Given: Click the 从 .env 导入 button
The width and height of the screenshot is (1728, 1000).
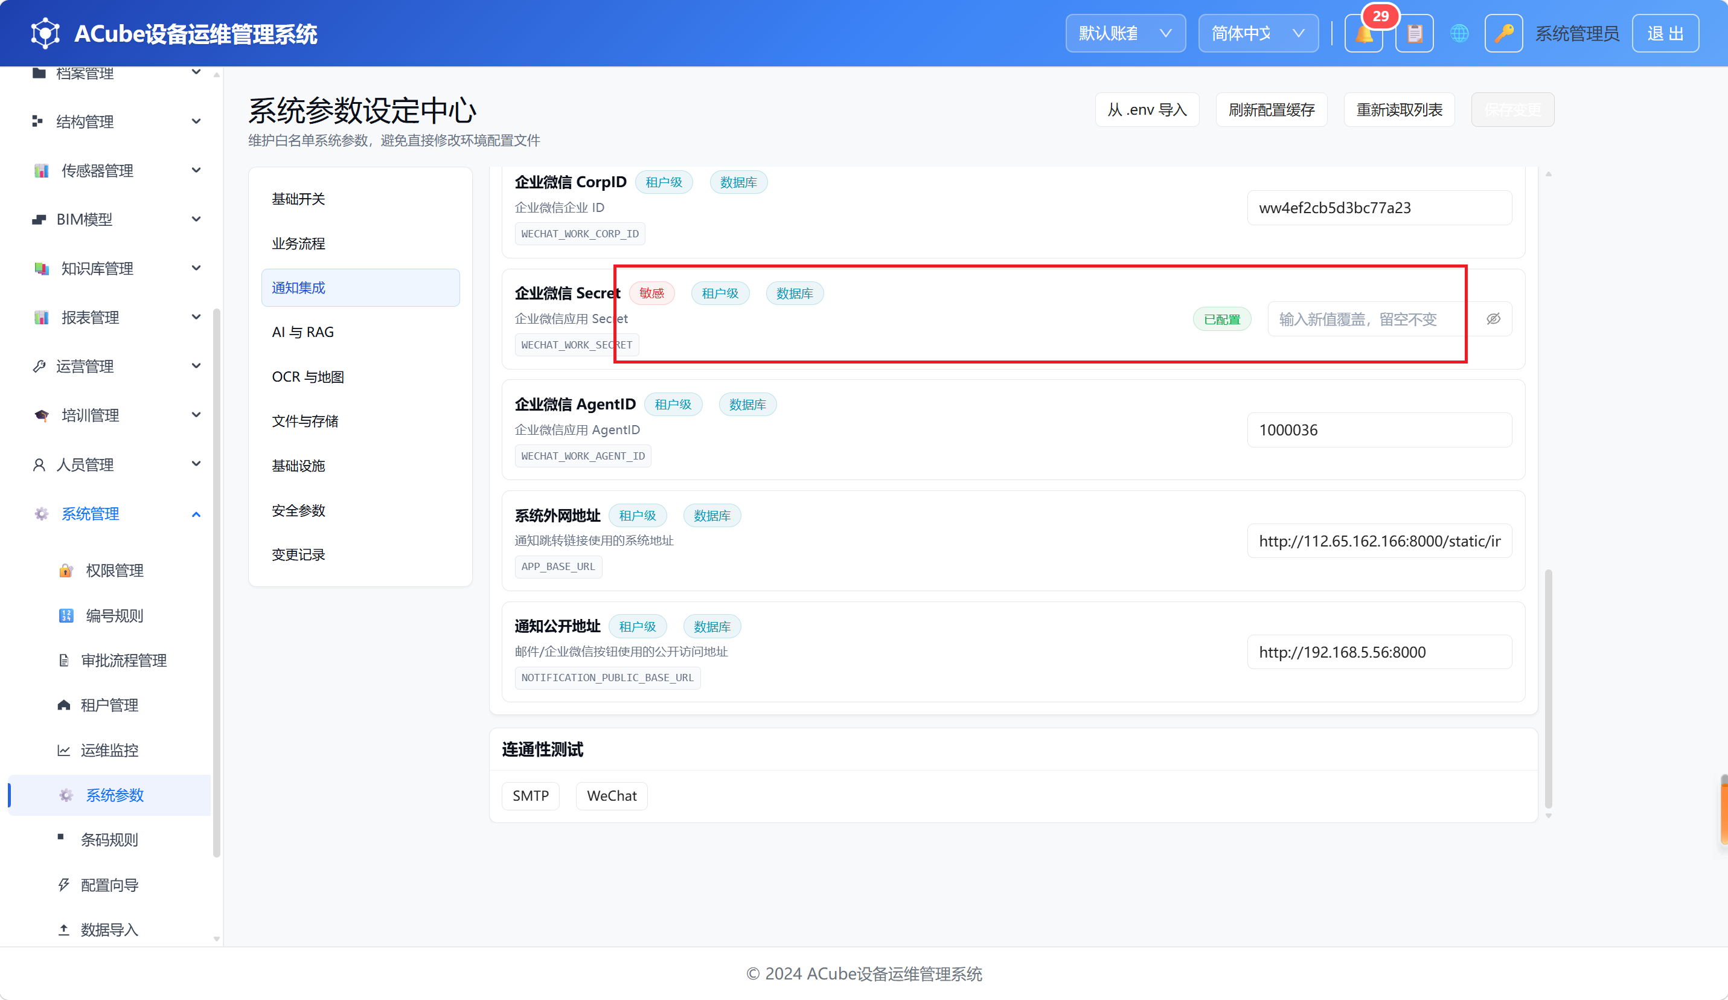Looking at the screenshot, I should (x=1147, y=110).
